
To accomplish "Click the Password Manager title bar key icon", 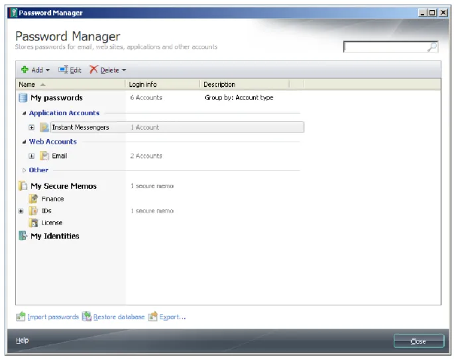I will click(14, 13).
